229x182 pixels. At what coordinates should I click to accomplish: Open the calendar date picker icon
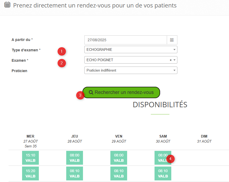pos(172,40)
